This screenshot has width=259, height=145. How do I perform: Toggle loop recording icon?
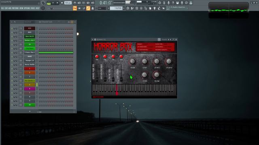[93, 3]
